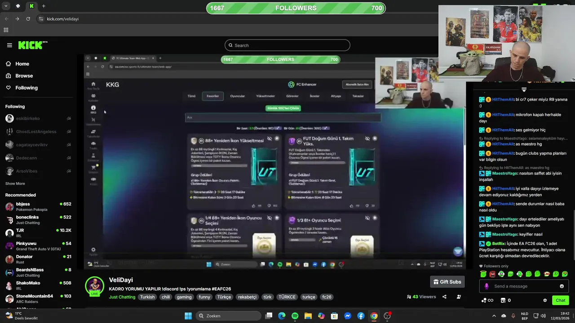Open the Windows Start menu
This screenshot has height=323, width=575.
188,316
